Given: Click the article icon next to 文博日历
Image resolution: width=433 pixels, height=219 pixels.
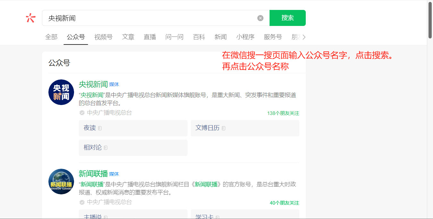Looking at the screenshot, I should pyautogui.click(x=223, y=128).
